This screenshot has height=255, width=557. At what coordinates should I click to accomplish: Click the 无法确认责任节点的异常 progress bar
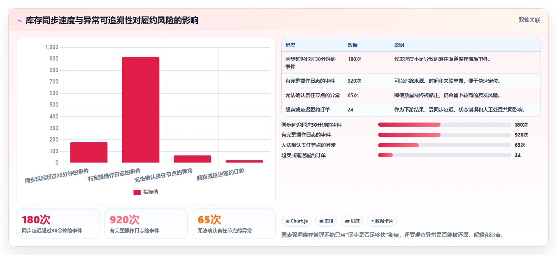444,145
